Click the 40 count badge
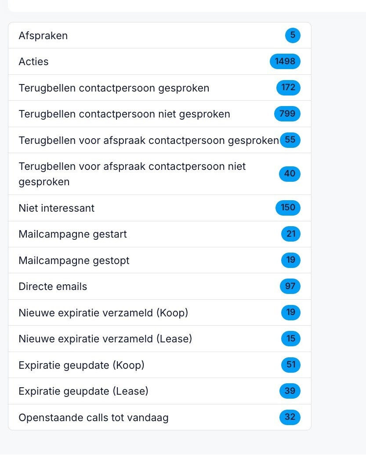The height and width of the screenshot is (455, 366). pyautogui.click(x=290, y=174)
